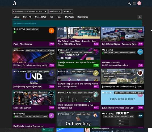This screenshot has width=152, height=132.
Task: Click PAID badge on Pack 17 hair card
Action: (52, 44)
